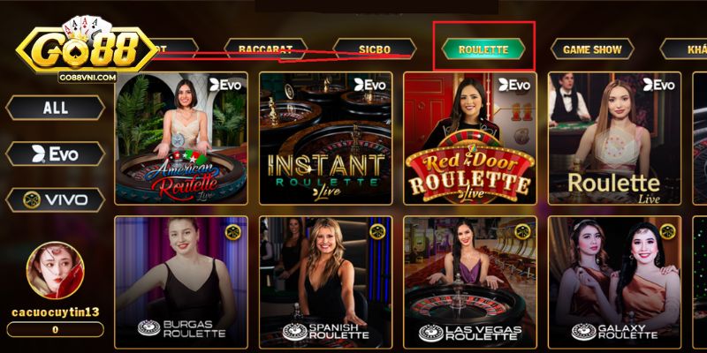Select the Roulette category tab
This screenshot has height=353, width=707.
pos(483,49)
